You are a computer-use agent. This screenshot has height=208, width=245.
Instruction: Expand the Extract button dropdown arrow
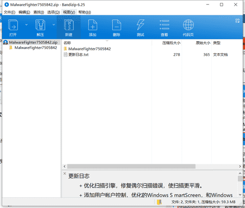pyautogui.click(x=54, y=24)
